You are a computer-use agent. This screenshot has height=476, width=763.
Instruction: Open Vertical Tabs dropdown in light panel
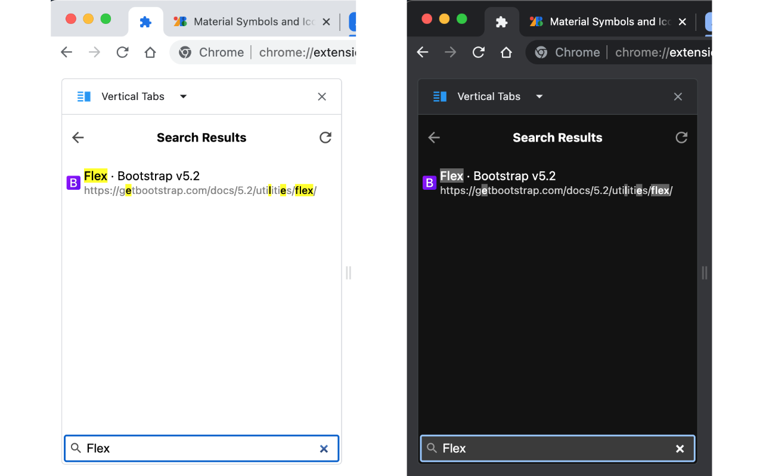point(184,96)
